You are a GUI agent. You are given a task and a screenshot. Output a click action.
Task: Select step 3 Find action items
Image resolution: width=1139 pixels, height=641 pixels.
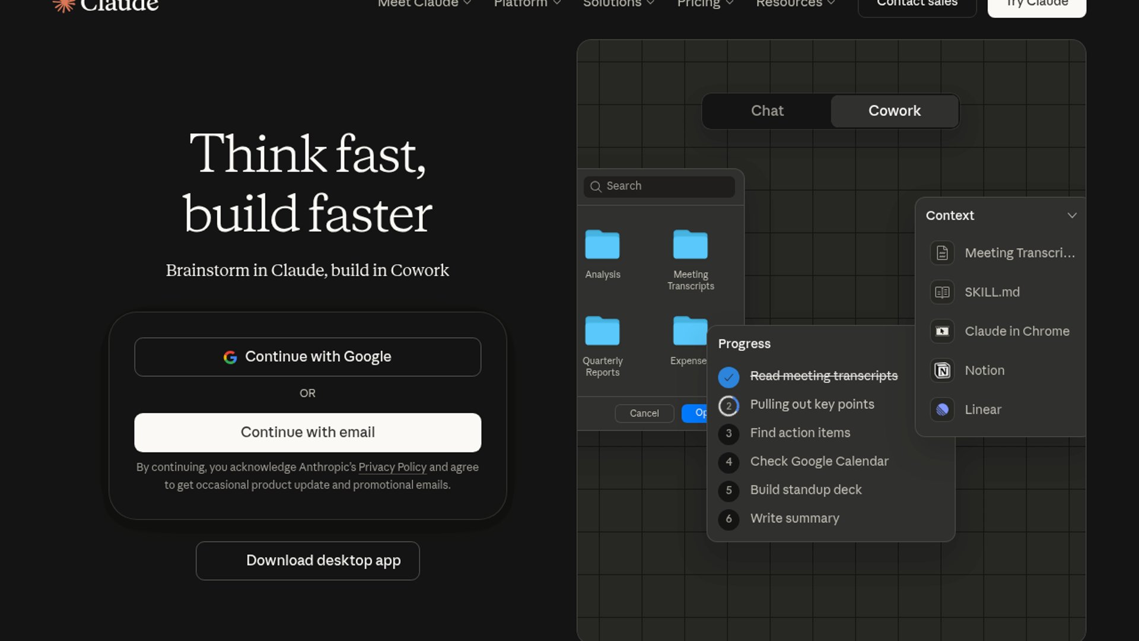[800, 433]
